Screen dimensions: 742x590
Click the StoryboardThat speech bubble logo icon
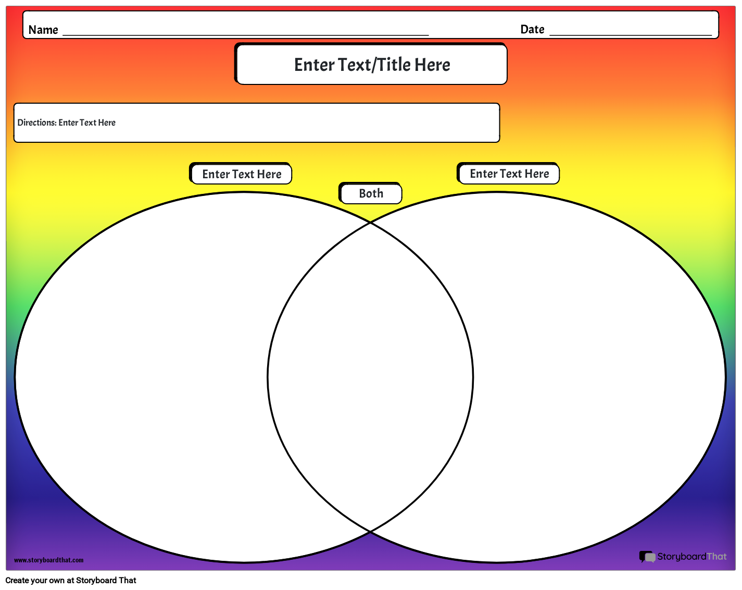coord(647,557)
